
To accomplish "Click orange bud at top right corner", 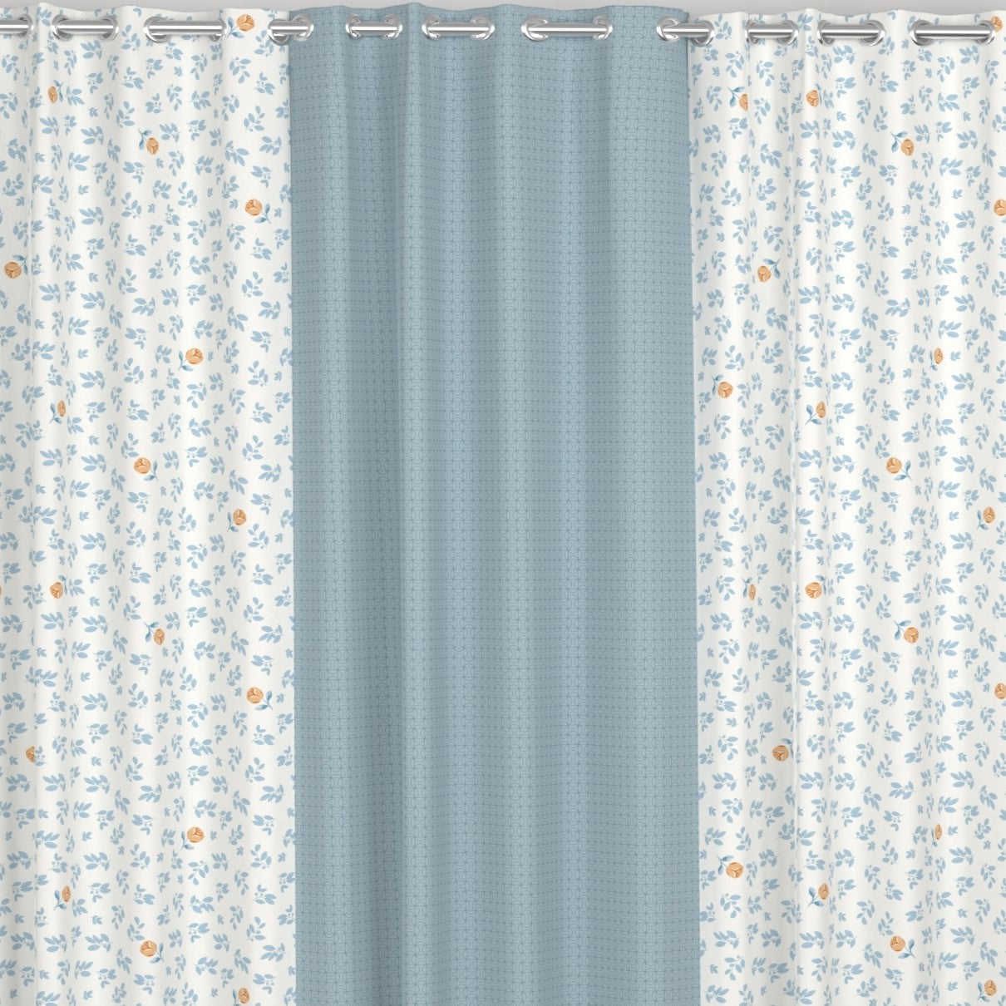I will (996, 22).
